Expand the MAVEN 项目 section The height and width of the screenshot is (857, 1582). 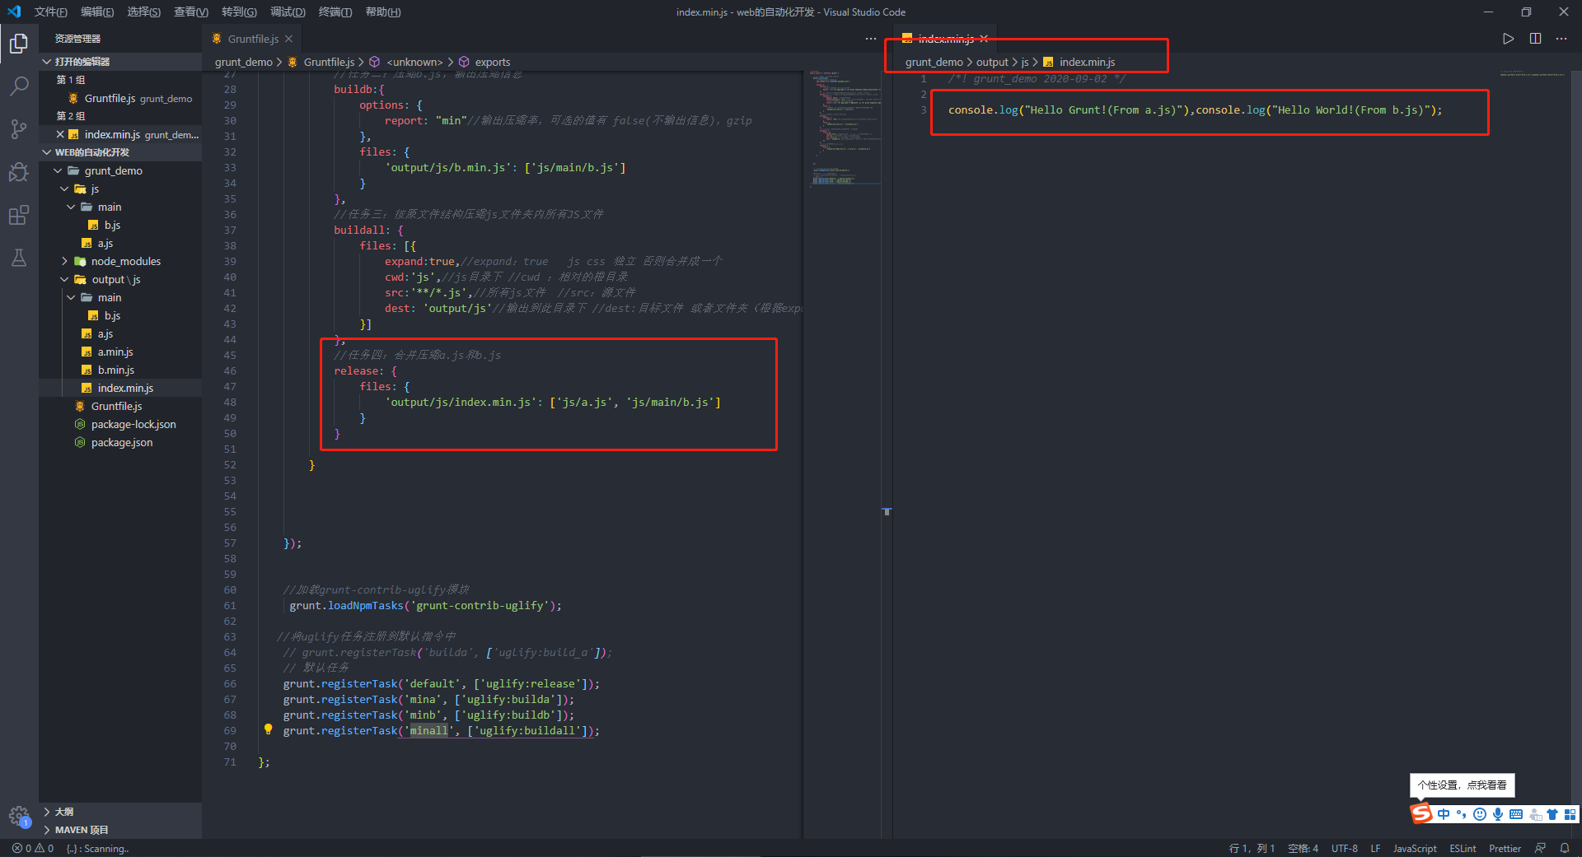pyautogui.click(x=120, y=830)
